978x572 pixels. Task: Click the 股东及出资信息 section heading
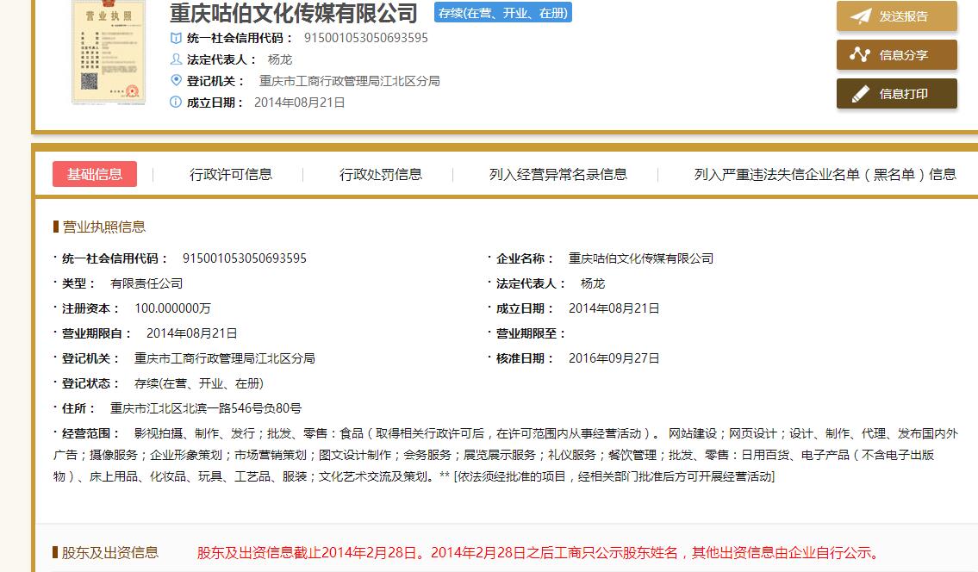pyautogui.click(x=109, y=553)
